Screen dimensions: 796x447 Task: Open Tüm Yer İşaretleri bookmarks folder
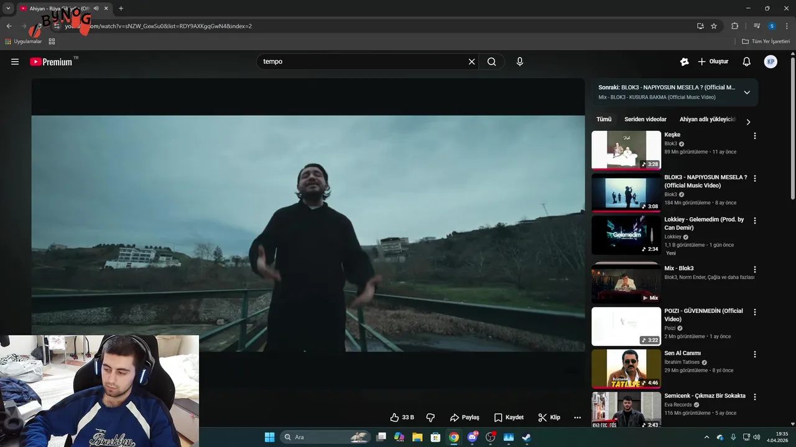[x=766, y=42]
